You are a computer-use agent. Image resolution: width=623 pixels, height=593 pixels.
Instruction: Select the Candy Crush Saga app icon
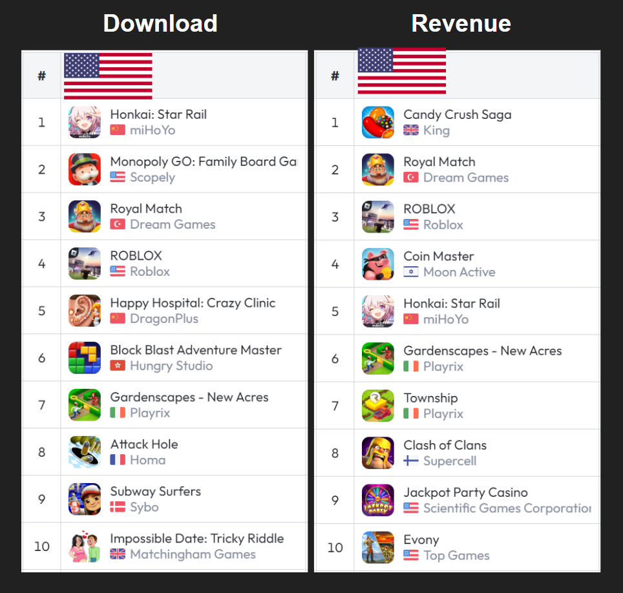378,122
